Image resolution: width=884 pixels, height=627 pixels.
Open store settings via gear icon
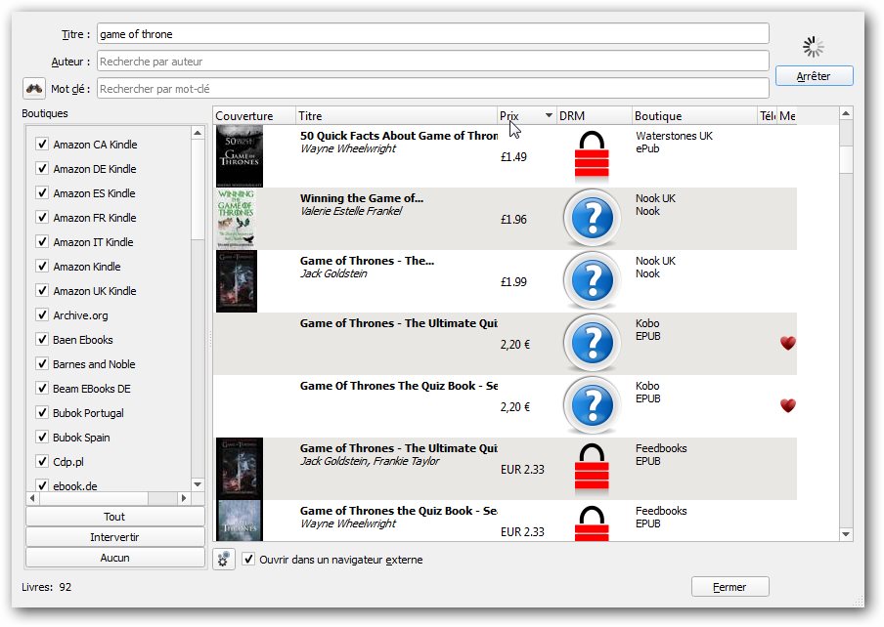pos(224,560)
